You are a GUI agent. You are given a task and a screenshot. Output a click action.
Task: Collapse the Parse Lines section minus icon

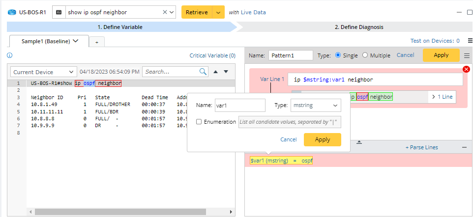464,147
